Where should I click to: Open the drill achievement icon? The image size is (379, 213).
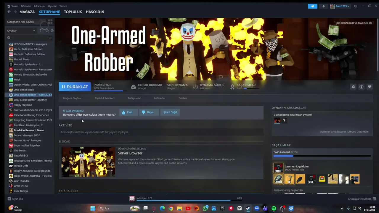coord(289,179)
